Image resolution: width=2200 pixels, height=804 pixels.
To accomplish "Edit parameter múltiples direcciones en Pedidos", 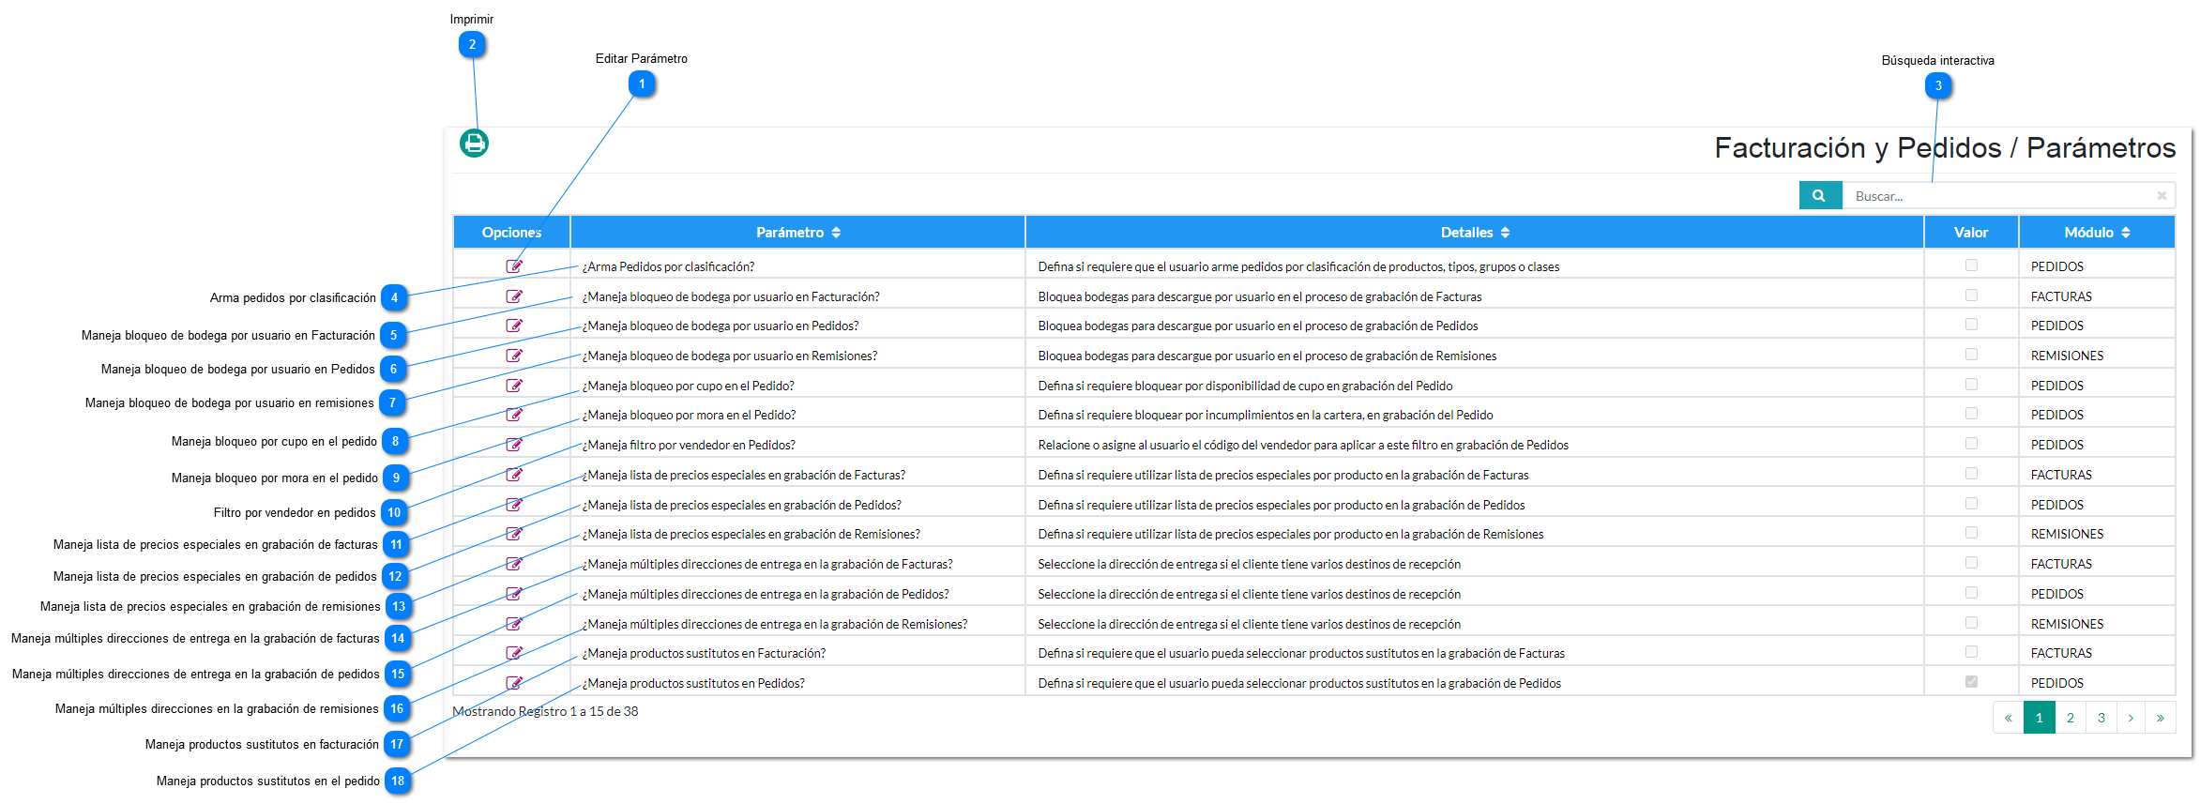I will pos(514,594).
